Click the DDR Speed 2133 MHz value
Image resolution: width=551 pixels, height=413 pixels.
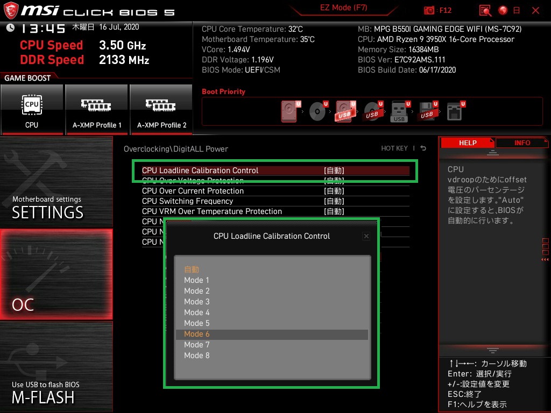coord(124,60)
